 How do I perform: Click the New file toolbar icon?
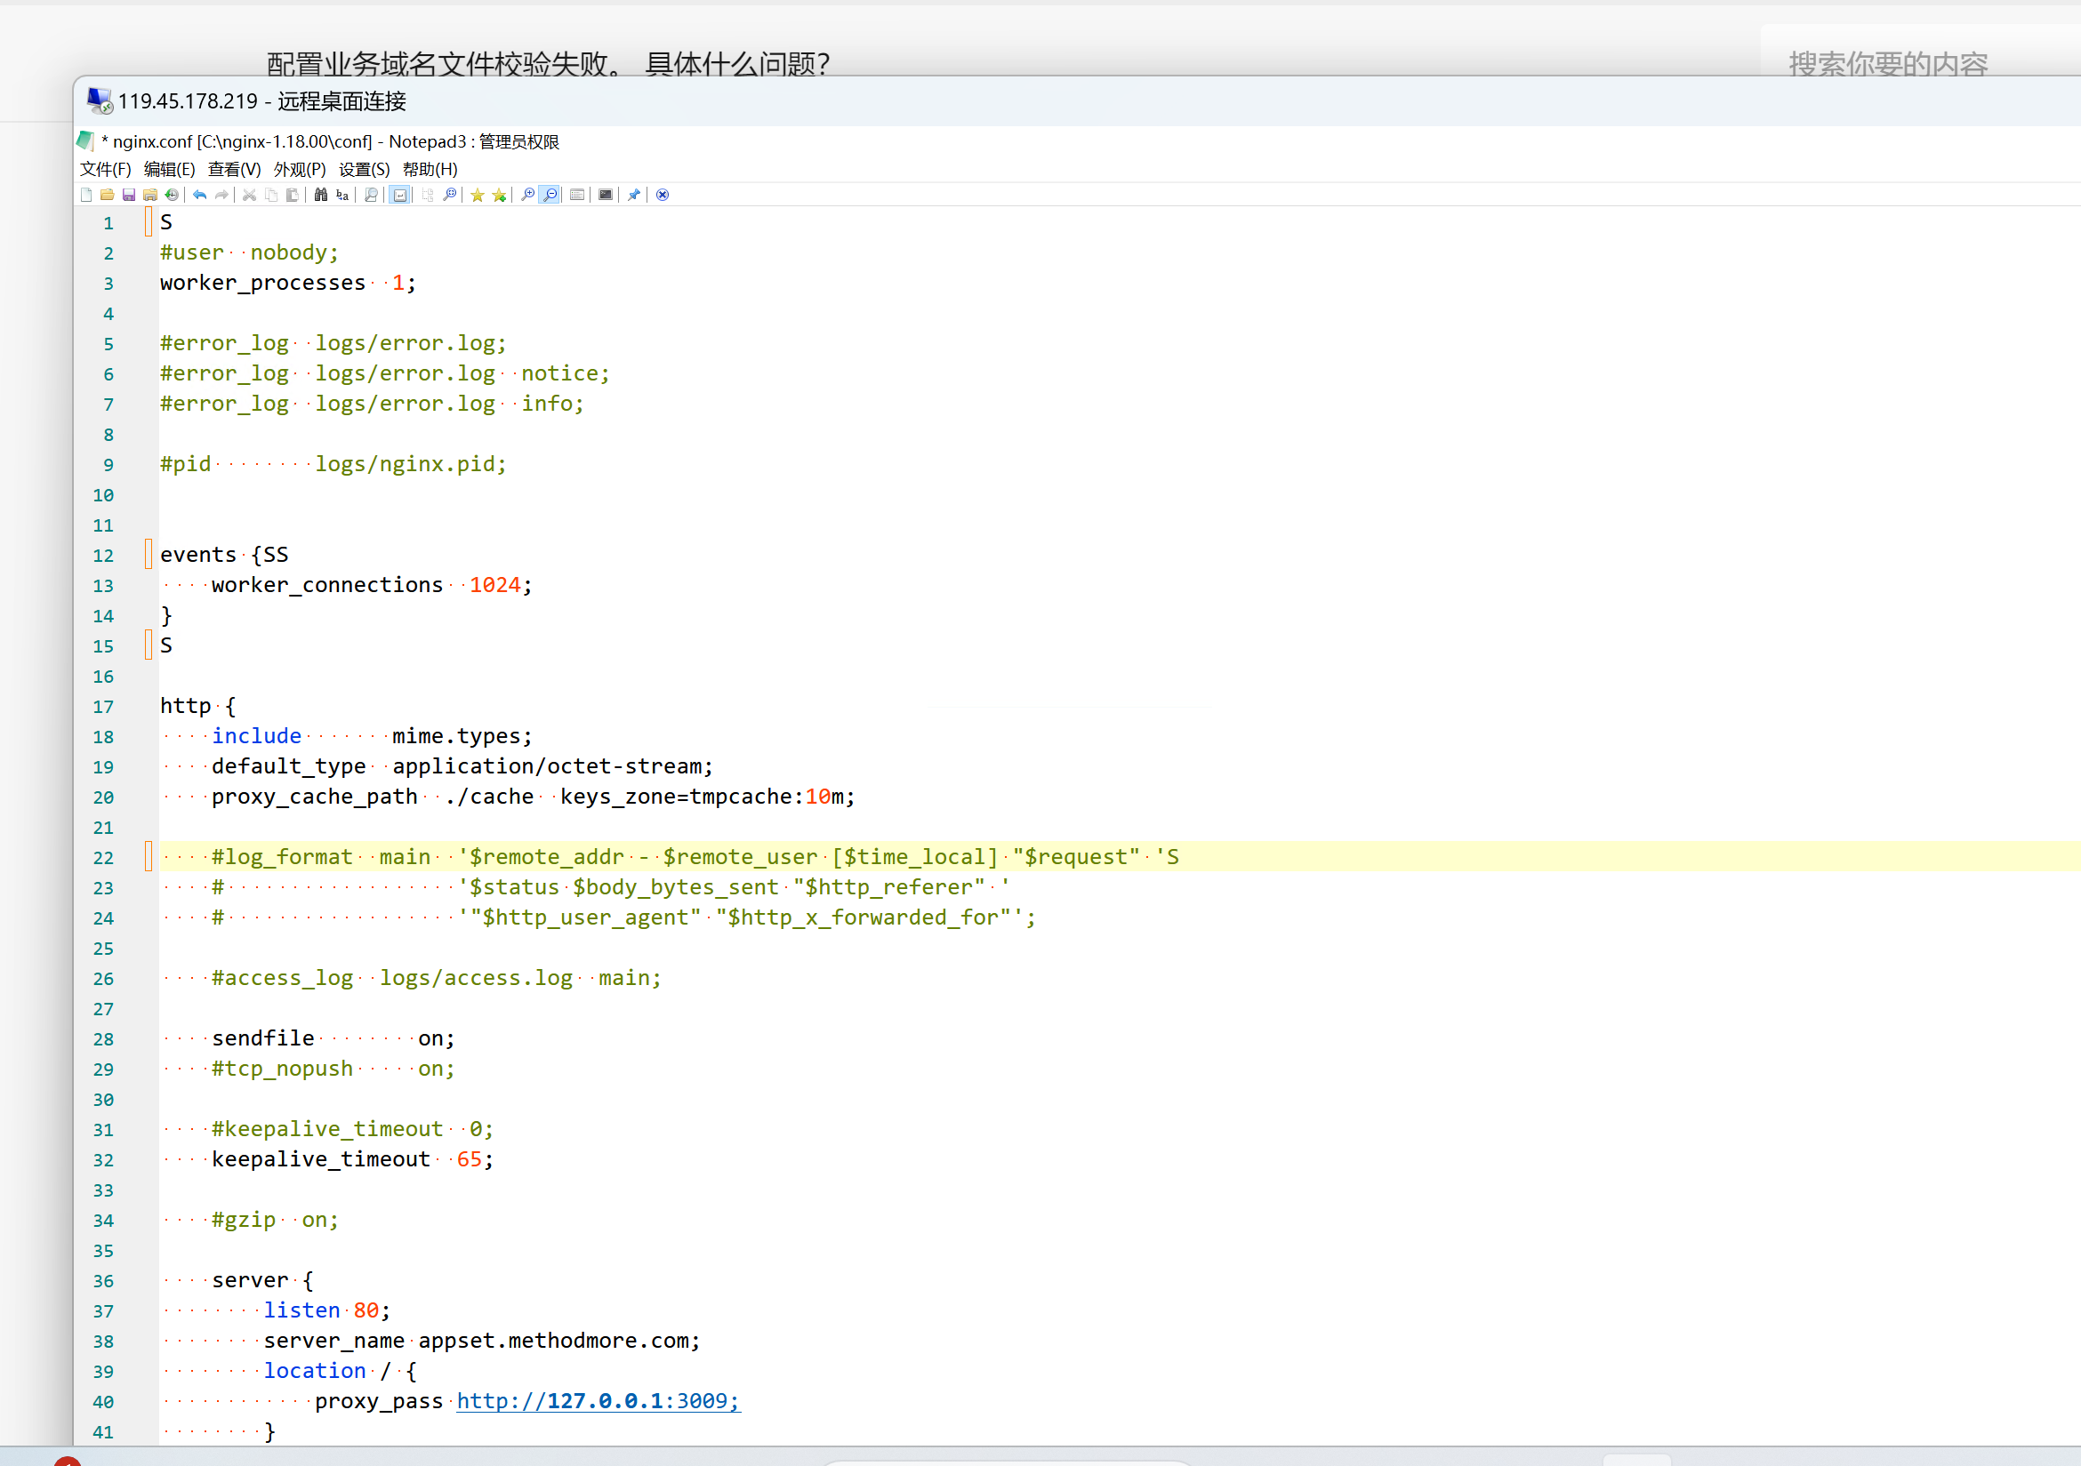(86, 195)
